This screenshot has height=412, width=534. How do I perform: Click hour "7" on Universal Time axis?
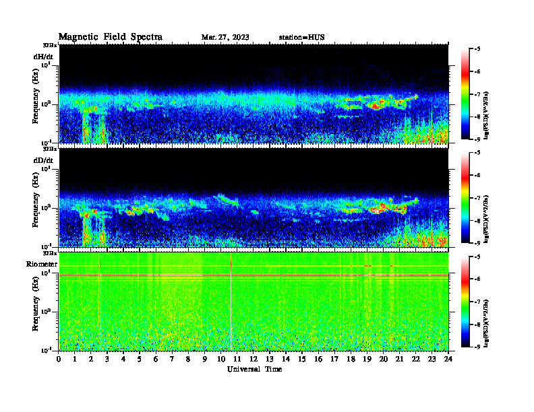[x=172, y=359]
